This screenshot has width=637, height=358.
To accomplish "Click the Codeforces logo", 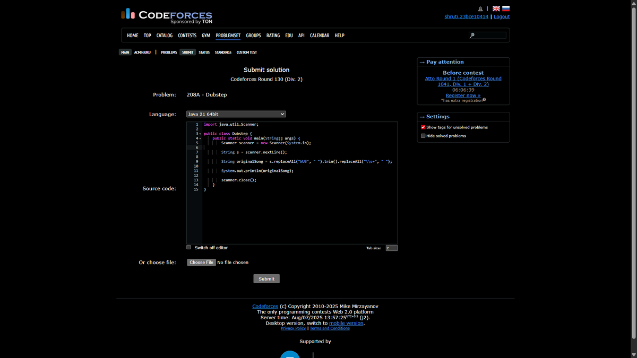I will click(x=167, y=16).
